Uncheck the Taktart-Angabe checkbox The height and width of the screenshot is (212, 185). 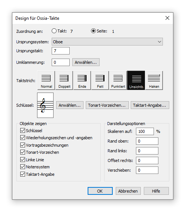(22, 174)
